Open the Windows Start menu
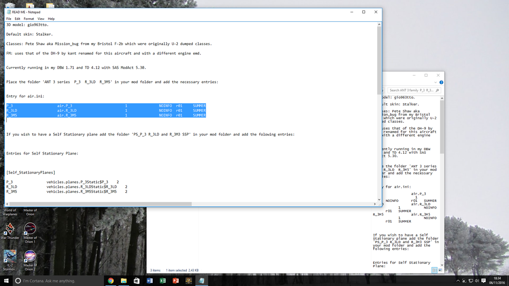The height and width of the screenshot is (286, 509). point(6,280)
